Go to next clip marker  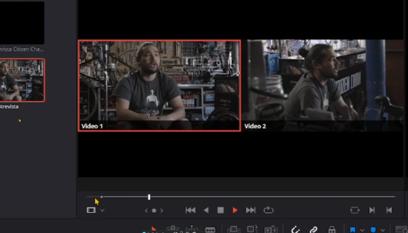[372, 210]
